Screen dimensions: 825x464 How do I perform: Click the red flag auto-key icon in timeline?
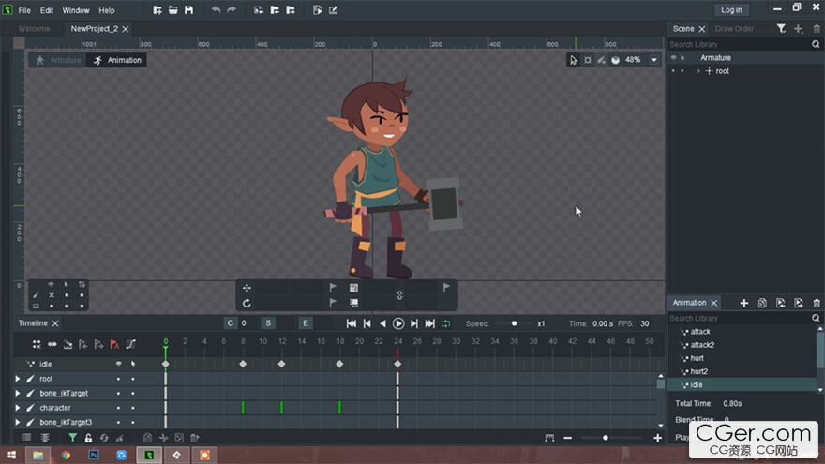point(114,344)
